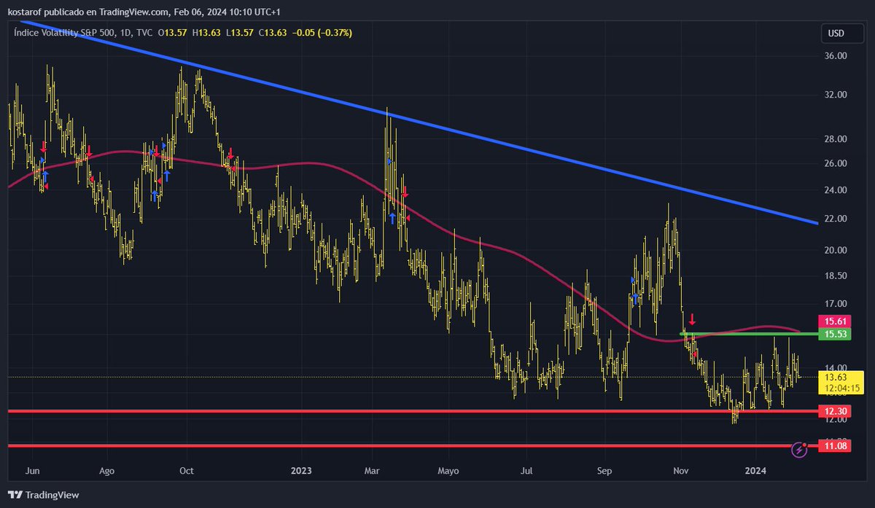
Task: Click the Oct date axis label
Action: pos(186,471)
